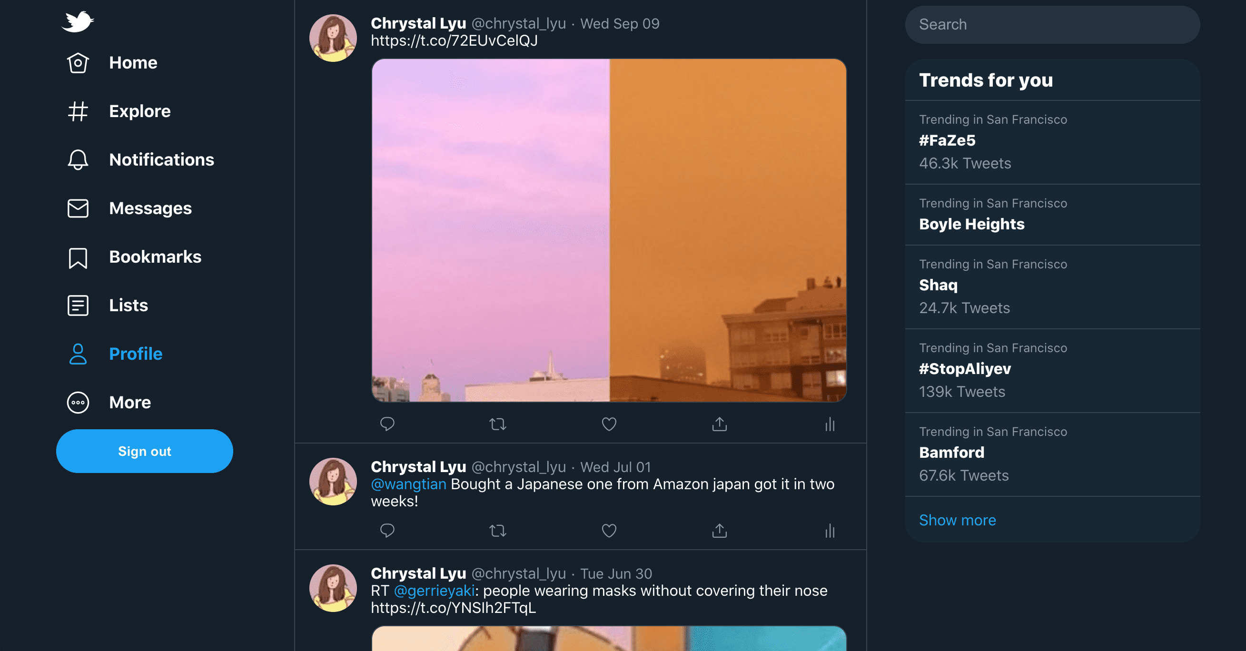
Task: Focus the Search field
Action: 1052,25
